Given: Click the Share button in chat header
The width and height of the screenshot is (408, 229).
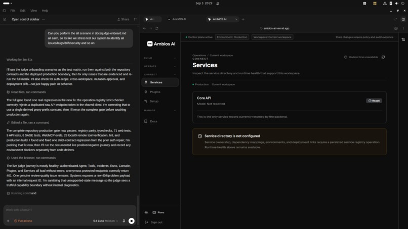Looking at the screenshot, I should point(123,19).
